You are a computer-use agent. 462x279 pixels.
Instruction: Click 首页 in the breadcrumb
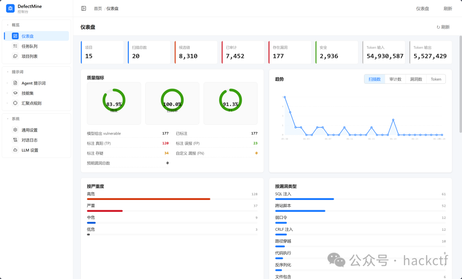point(98,9)
